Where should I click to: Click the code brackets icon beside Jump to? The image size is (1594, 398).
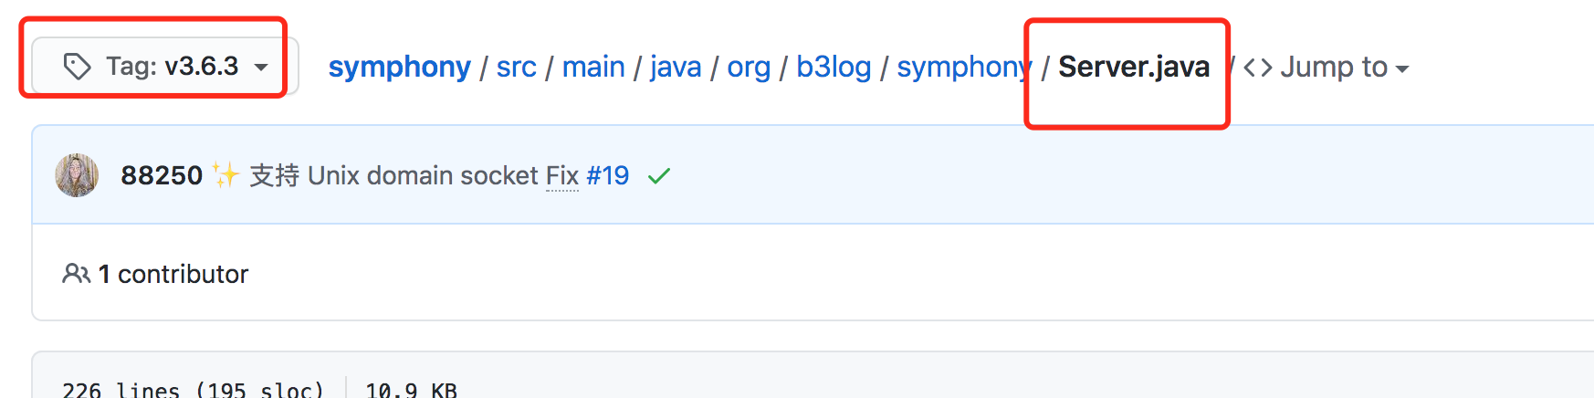pyautogui.click(x=1258, y=68)
